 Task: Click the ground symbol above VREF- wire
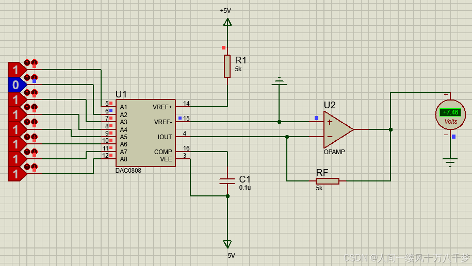pos(280,81)
